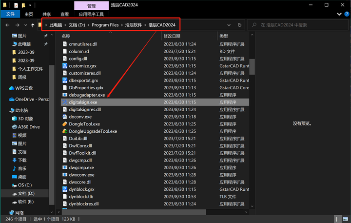This screenshot has width=351, height=223.
Task: Open the address bar history dropdown
Action: [x=229, y=25]
